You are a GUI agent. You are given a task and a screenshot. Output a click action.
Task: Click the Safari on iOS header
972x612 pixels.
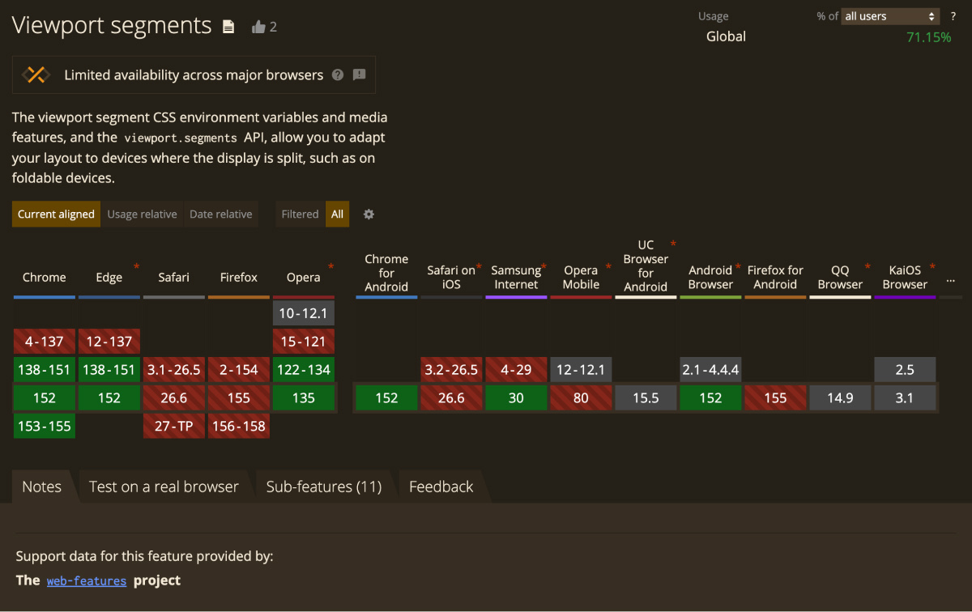tap(451, 277)
